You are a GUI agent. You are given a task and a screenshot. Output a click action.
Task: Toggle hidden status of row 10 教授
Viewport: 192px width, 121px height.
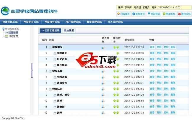pos(103,101)
